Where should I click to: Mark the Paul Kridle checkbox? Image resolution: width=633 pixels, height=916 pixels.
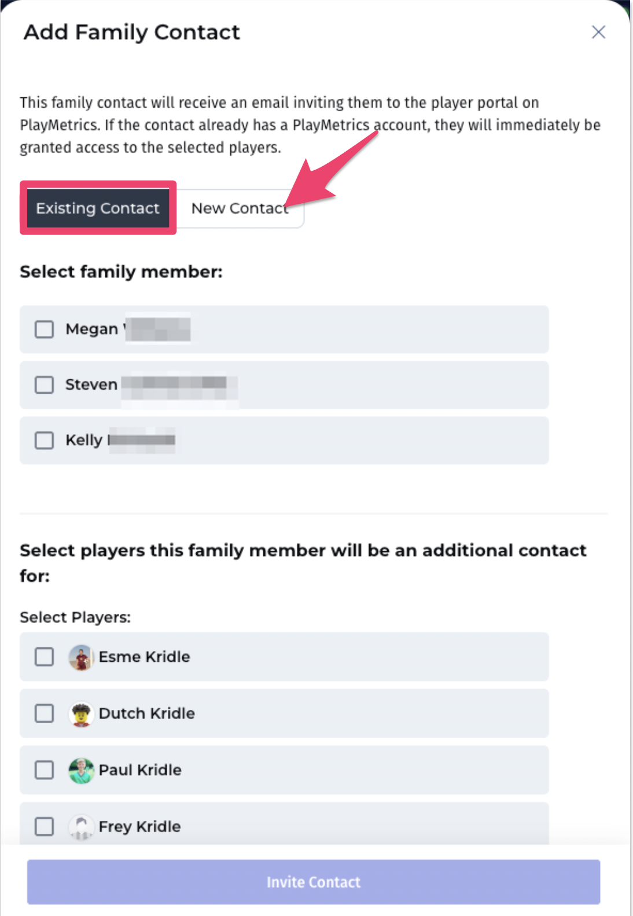click(44, 770)
